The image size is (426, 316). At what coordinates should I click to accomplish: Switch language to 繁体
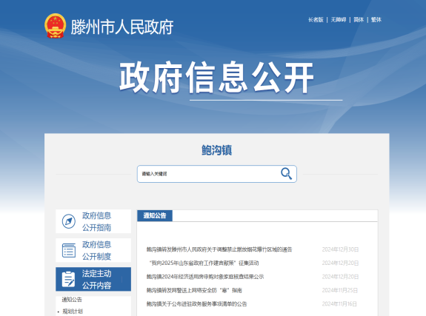click(x=376, y=19)
